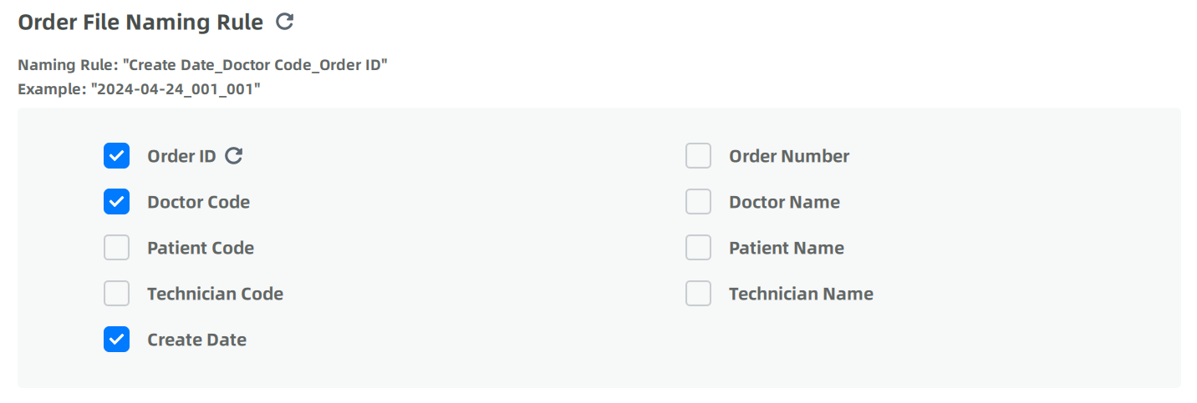Click the Doctor Name label text
This screenshot has height=403, width=1197.
784,202
